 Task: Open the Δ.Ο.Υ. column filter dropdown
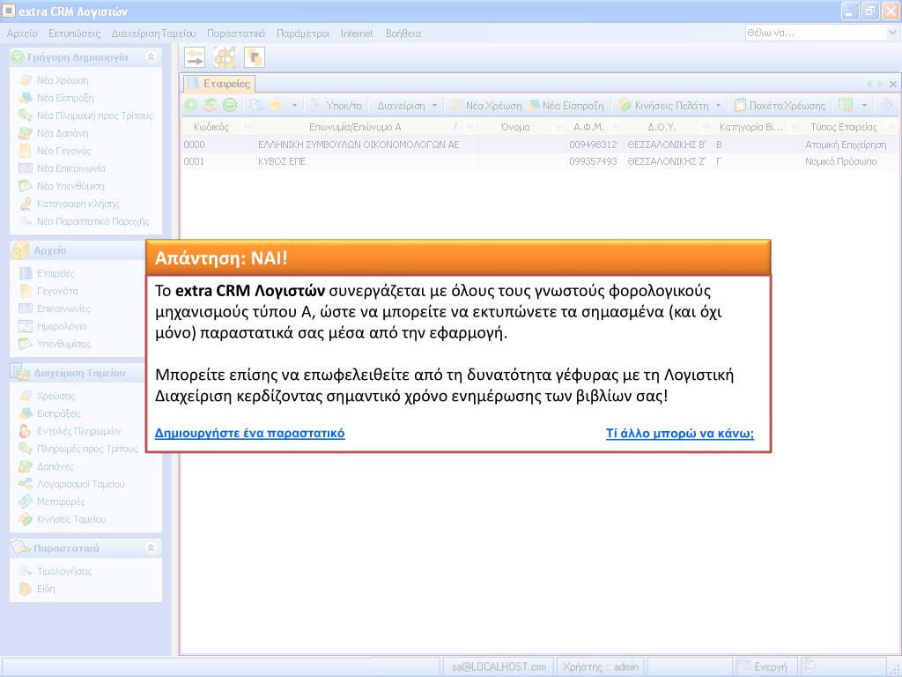coord(706,127)
